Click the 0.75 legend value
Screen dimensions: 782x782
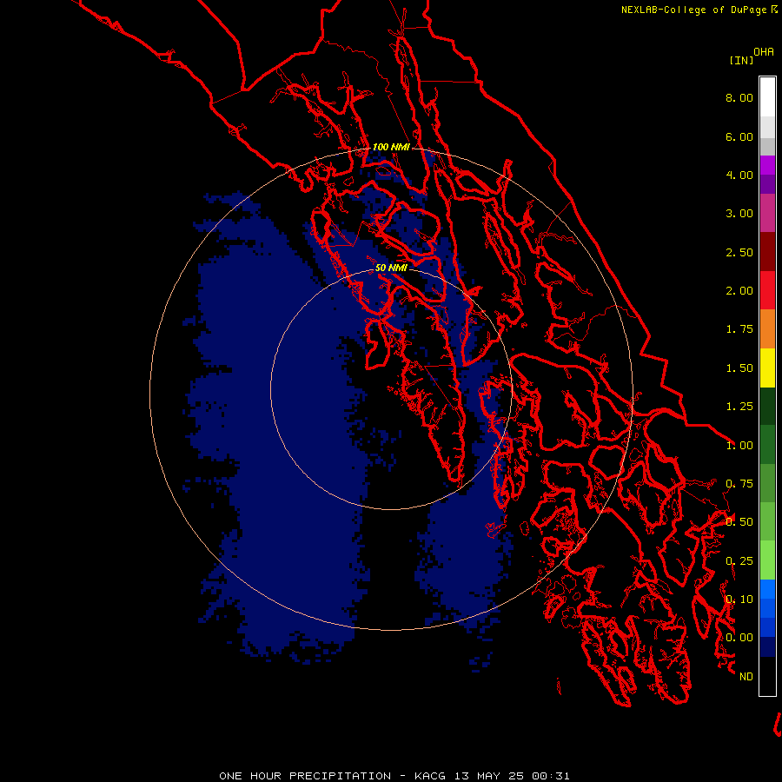pyautogui.click(x=739, y=484)
